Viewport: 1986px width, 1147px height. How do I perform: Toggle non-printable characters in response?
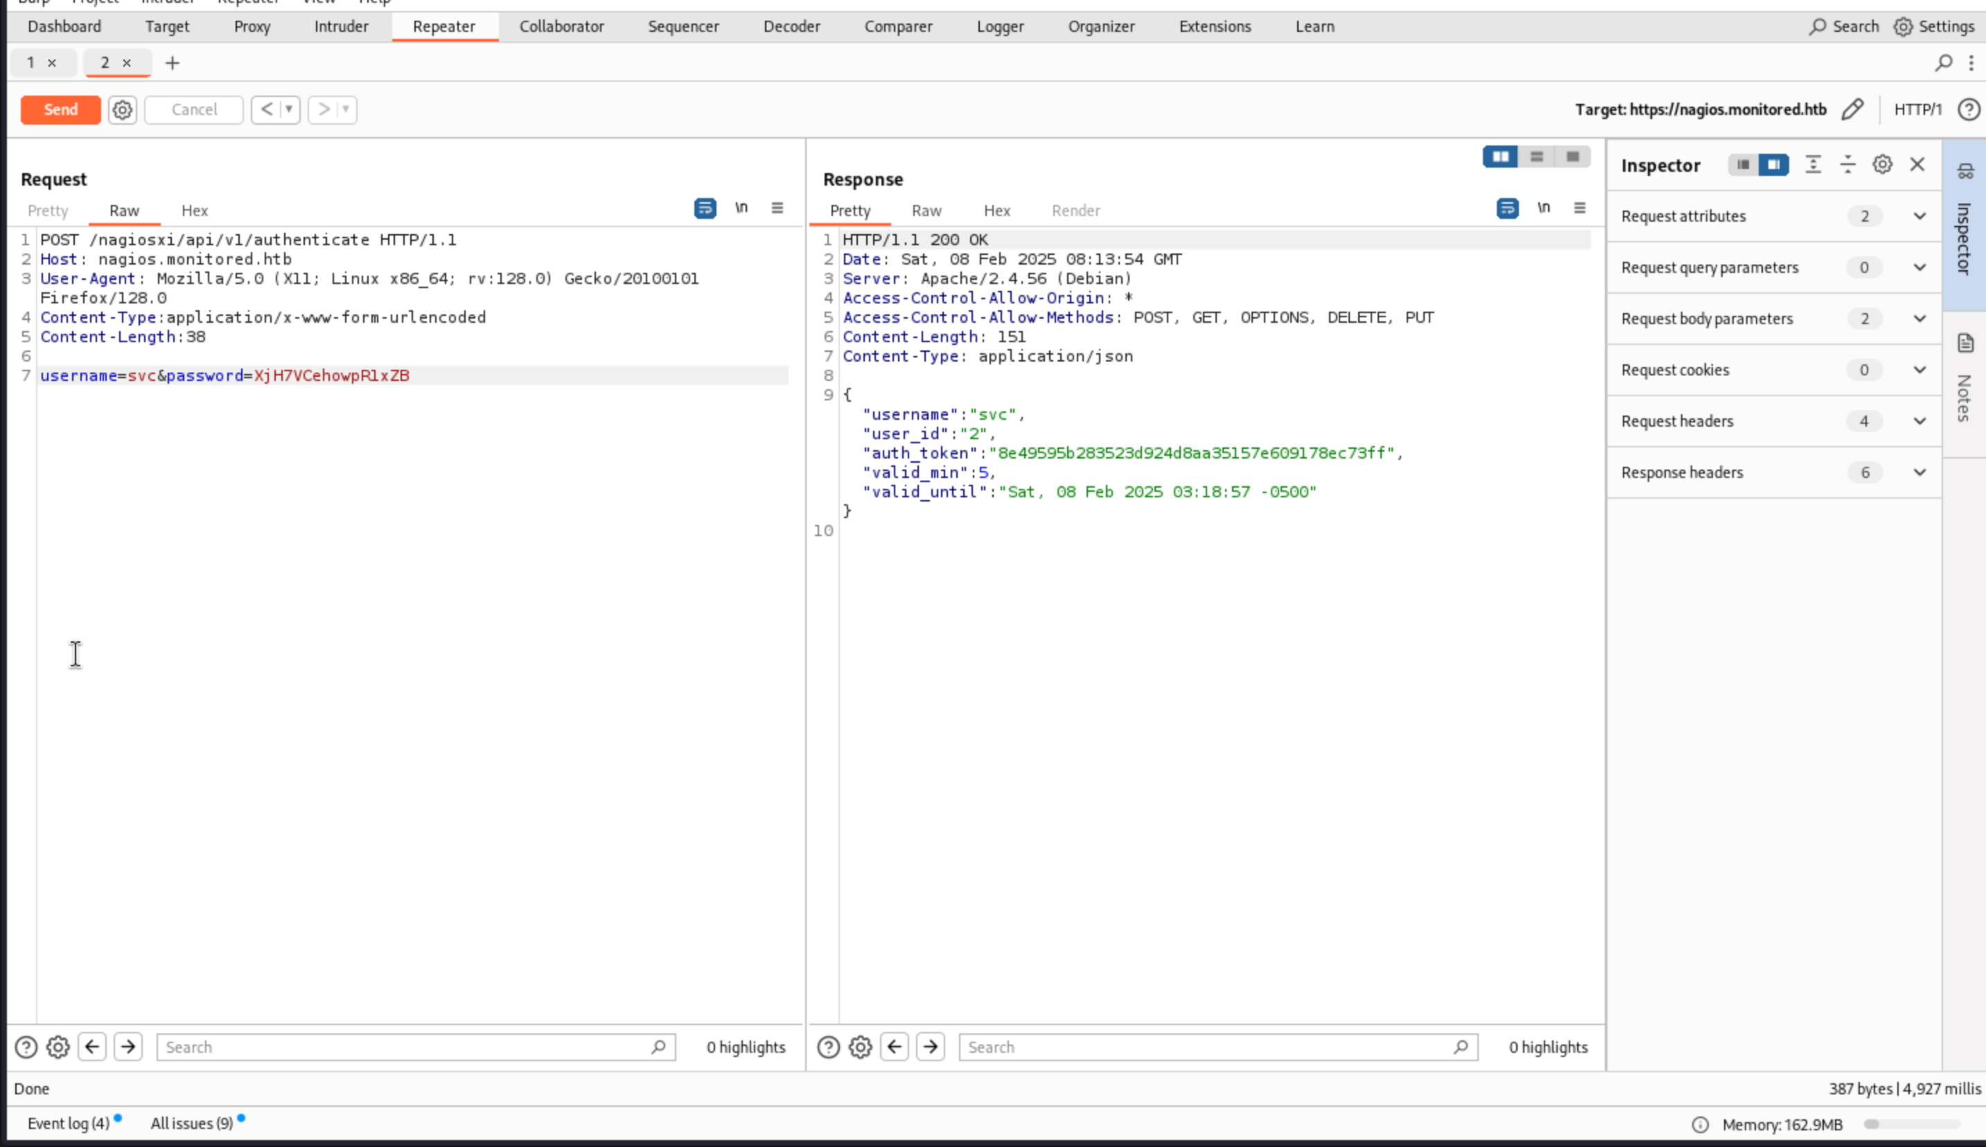(x=1543, y=208)
